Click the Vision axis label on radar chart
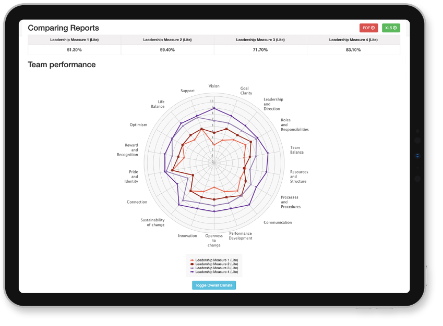The width and height of the screenshot is (443, 326). 214,86
